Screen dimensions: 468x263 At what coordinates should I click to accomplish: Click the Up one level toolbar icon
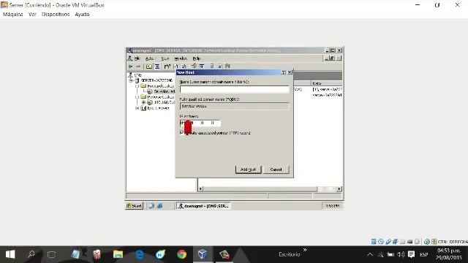coord(149,66)
